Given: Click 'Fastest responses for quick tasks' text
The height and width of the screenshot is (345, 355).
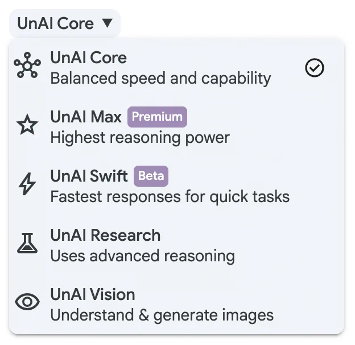Looking at the screenshot, I should [x=170, y=197].
